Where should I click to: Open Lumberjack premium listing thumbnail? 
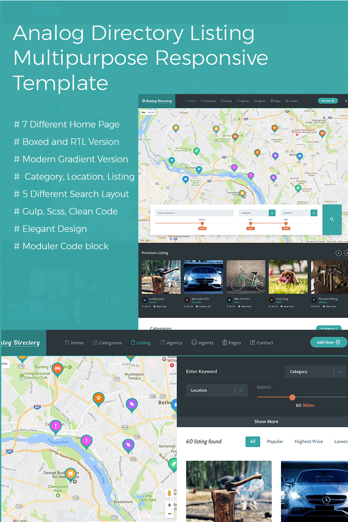(161, 277)
